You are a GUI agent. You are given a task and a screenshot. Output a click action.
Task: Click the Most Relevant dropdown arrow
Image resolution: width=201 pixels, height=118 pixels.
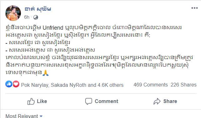[x=41, y=116]
